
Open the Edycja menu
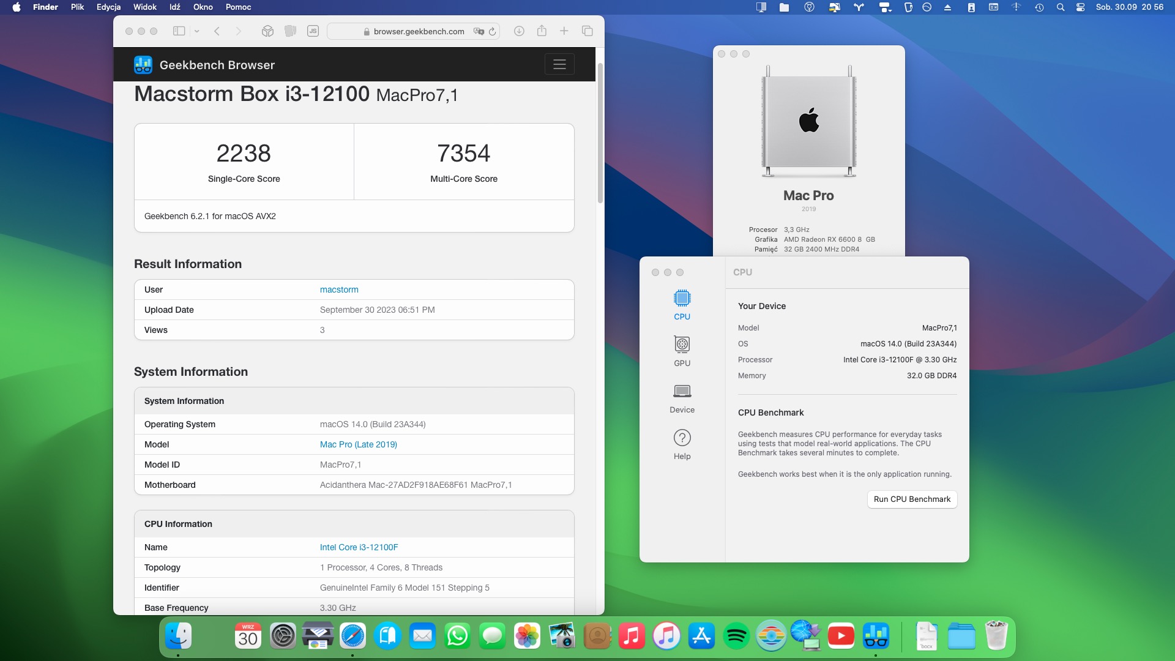click(108, 7)
